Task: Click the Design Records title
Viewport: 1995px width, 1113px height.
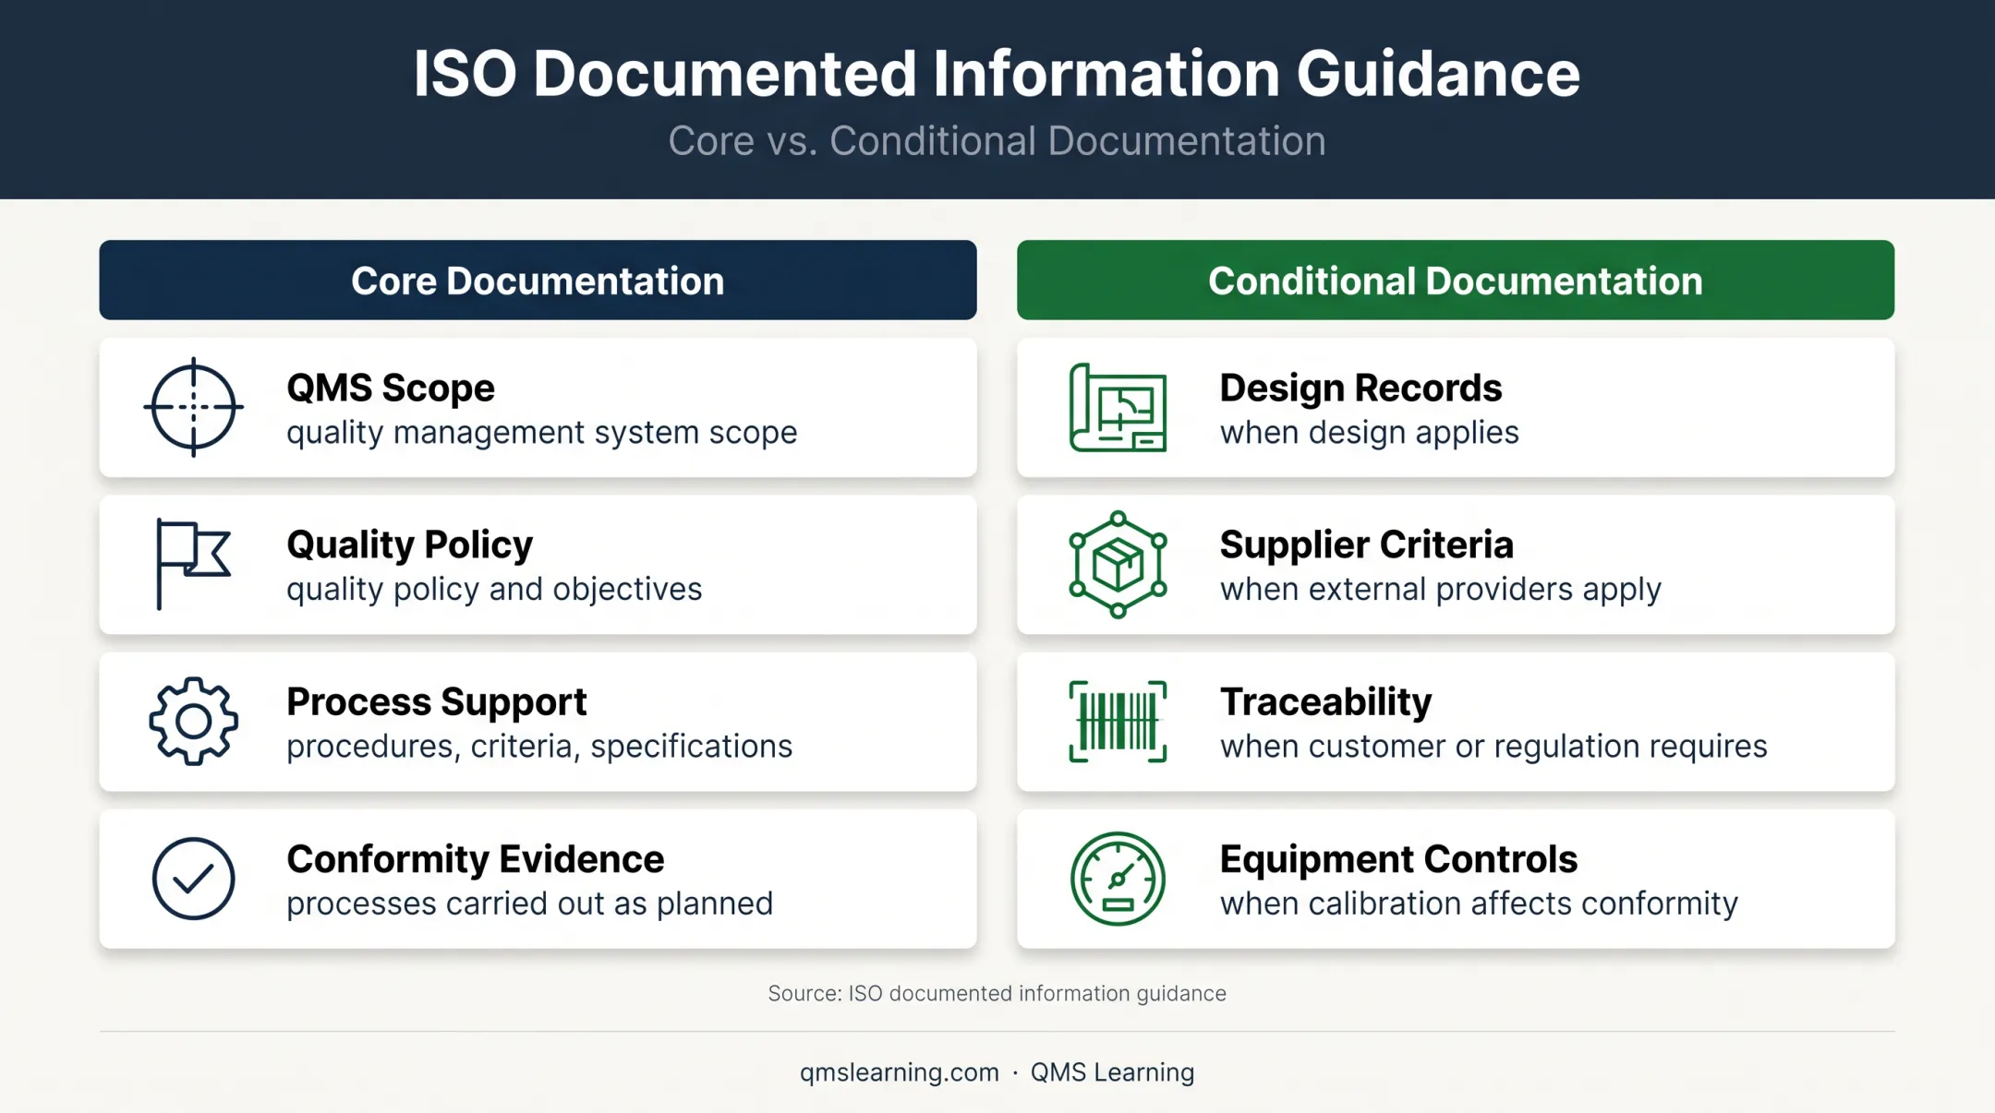Action: click(x=1360, y=388)
